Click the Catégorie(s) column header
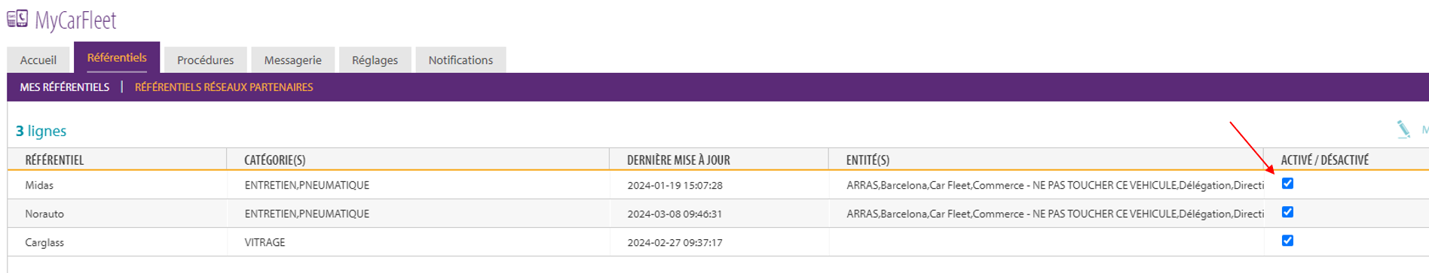1429x273 pixels. point(274,160)
